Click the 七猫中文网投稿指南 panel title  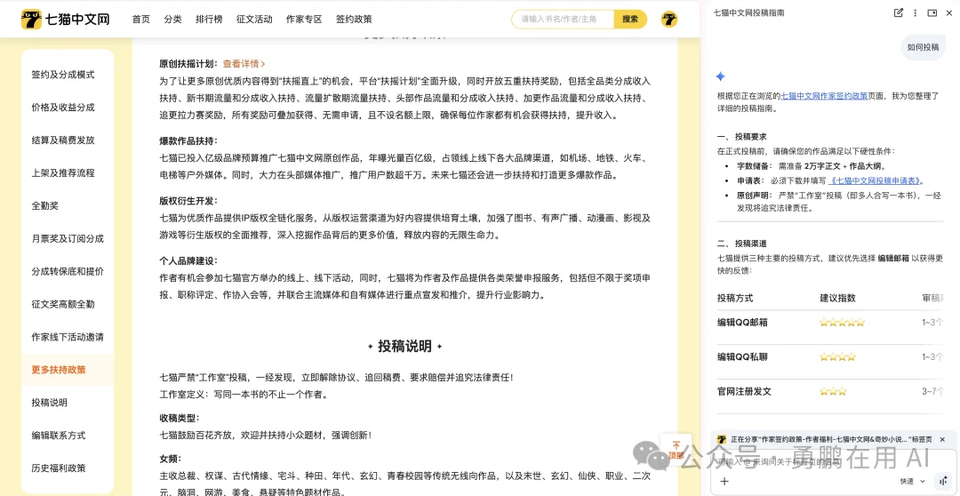[748, 12]
